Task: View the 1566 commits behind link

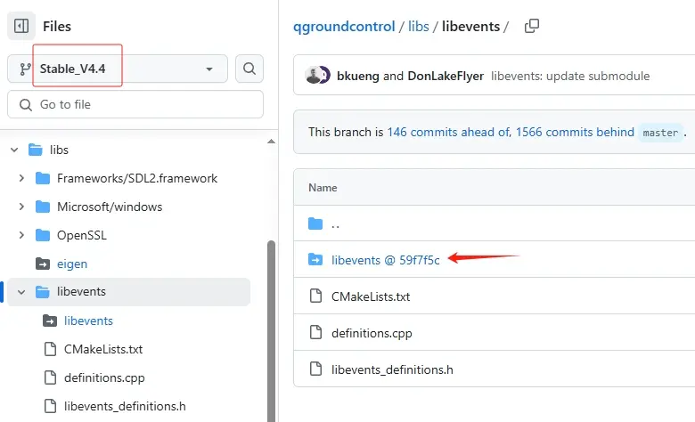Action: (575, 132)
